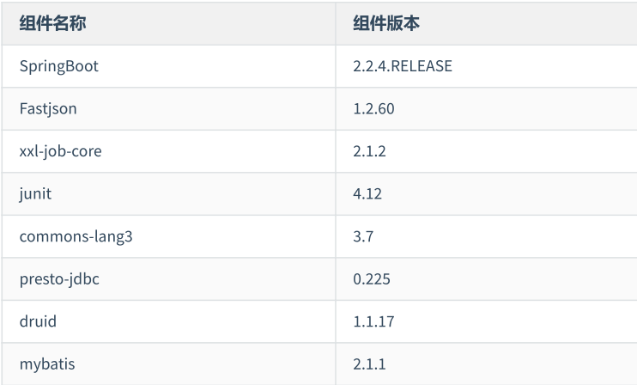Click the 2.1.1 mybatis version
Screen dimensions: 637x385
tap(369, 364)
